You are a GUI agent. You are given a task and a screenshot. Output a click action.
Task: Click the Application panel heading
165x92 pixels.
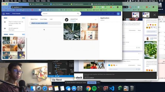click(x=105, y=18)
